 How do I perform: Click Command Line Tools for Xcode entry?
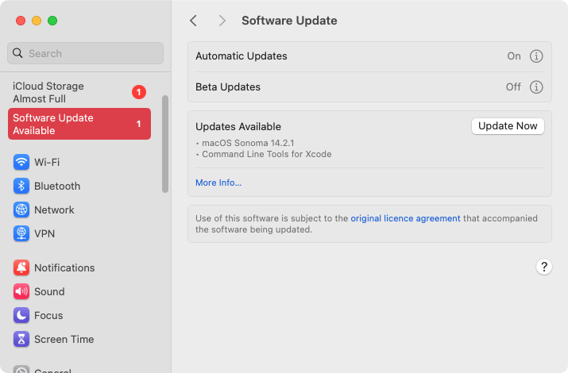[x=267, y=154]
